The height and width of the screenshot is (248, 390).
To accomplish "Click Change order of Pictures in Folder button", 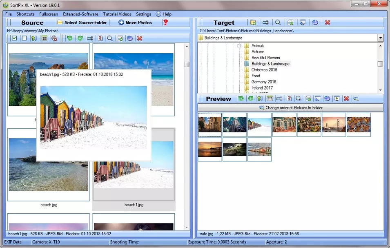I will tap(290, 107).
